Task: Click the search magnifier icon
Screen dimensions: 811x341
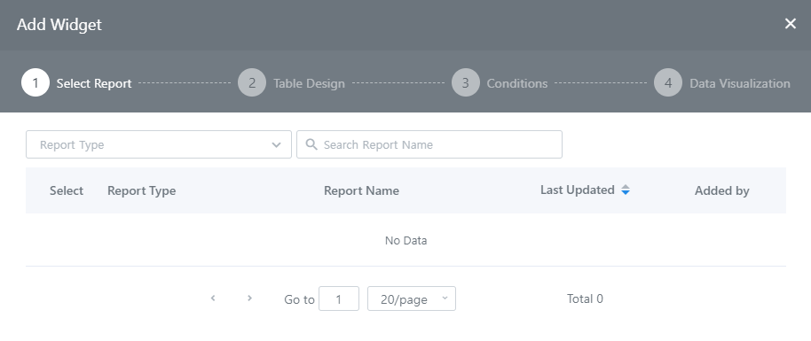Action: coord(311,144)
